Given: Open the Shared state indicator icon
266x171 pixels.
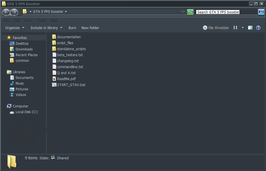Looking at the screenshot, I should point(53,158).
